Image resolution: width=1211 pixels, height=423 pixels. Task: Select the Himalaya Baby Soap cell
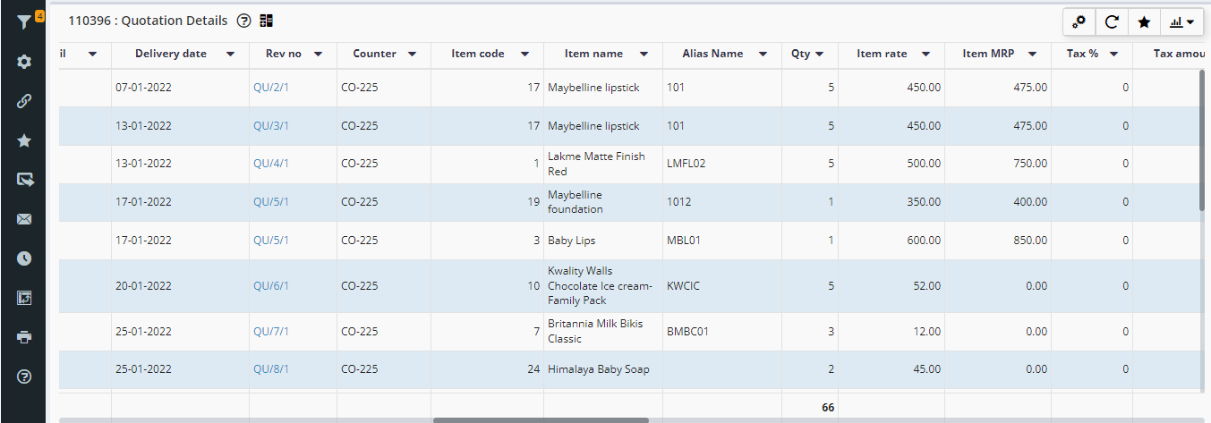click(x=603, y=369)
